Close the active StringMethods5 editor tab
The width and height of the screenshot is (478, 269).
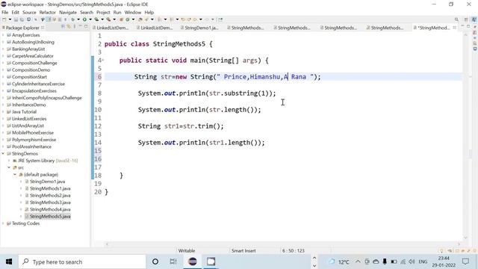coord(455,28)
